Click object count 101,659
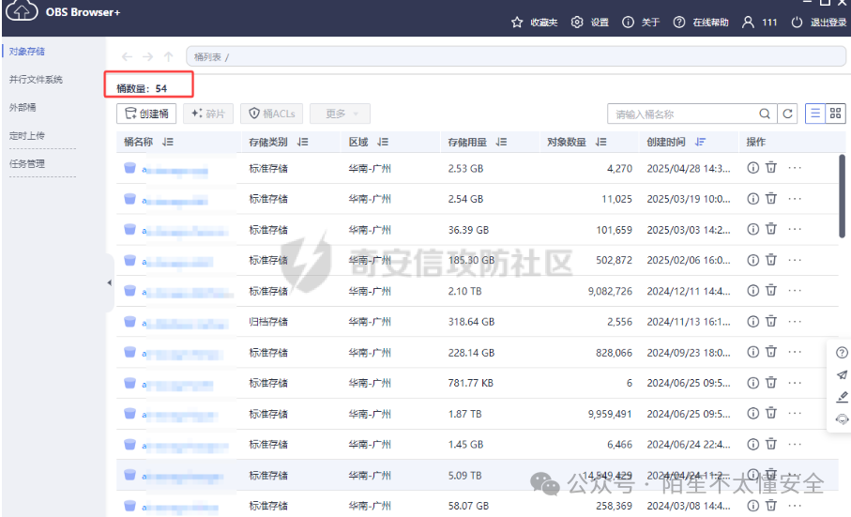851x517 pixels. (x=614, y=230)
